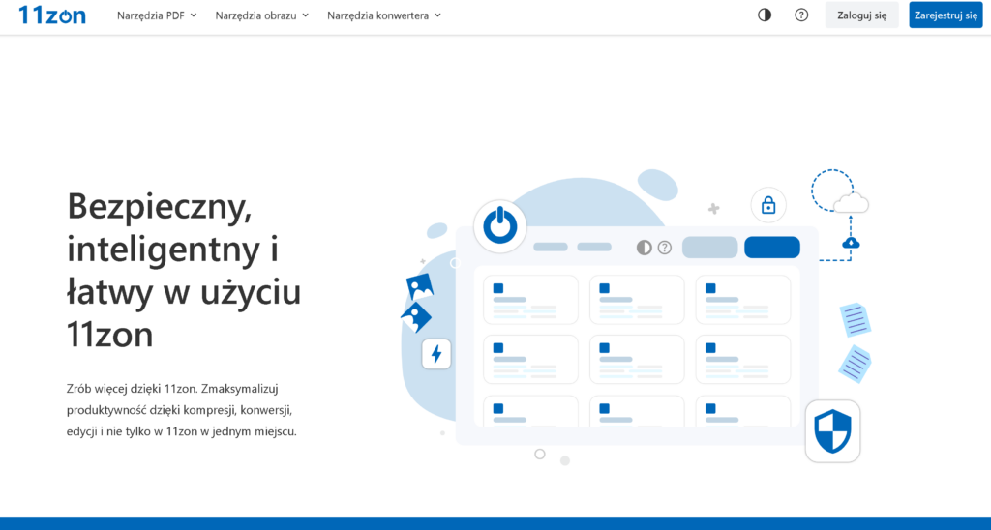
Task: Click the contrast icon inside the illustration mockup
Action: pos(644,248)
